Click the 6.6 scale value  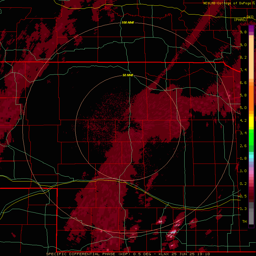click(243, 82)
